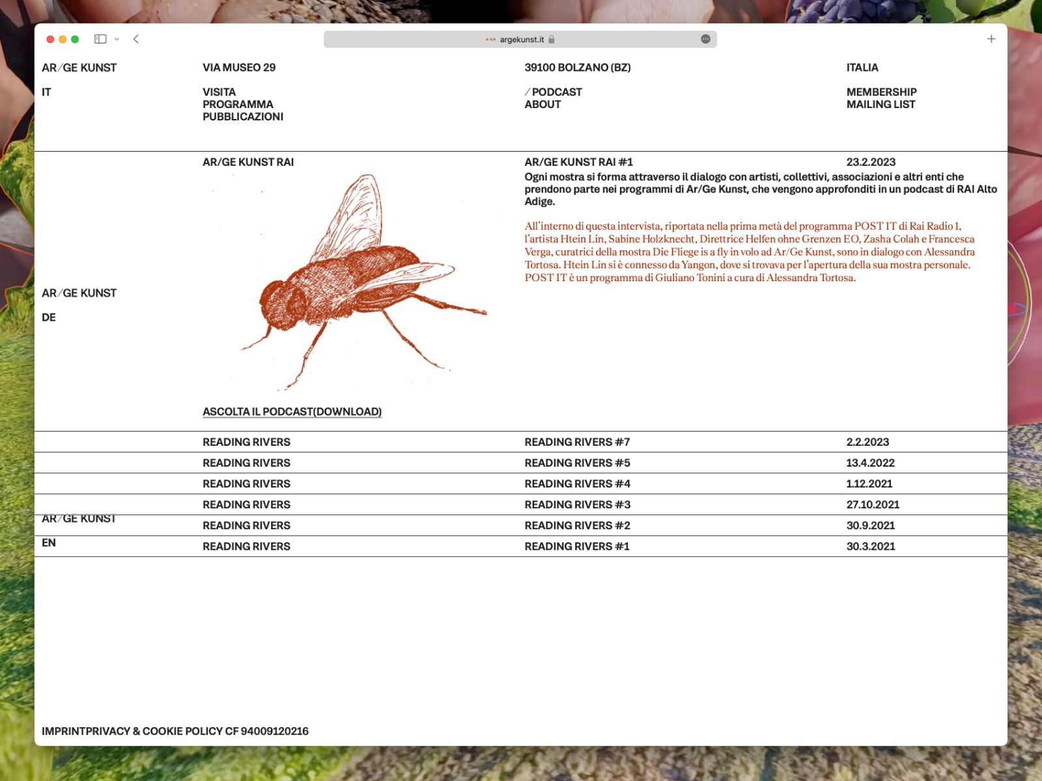Go back with the browser back arrow
Screen dimensions: 1042x781
(x=136, y=39)
